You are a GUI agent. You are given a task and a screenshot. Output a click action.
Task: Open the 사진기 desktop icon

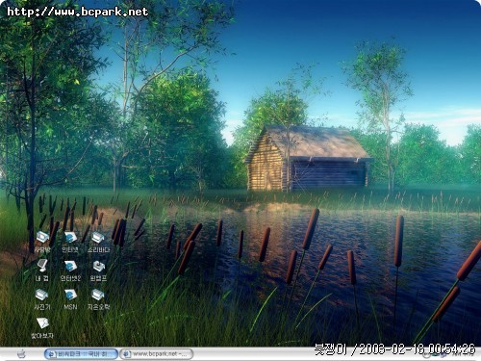(42, 295)
